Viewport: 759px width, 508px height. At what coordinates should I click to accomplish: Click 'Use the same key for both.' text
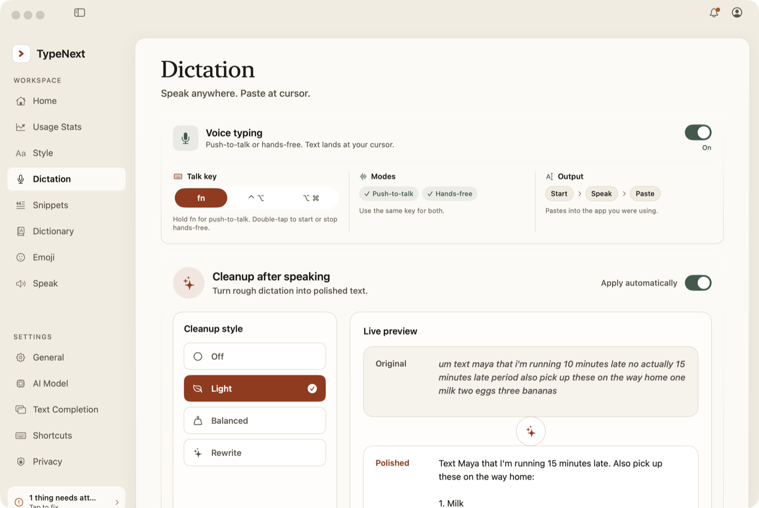click(x=402, y=211)
